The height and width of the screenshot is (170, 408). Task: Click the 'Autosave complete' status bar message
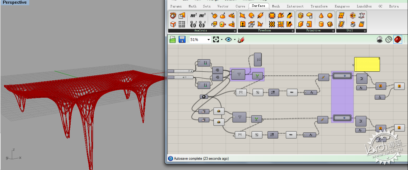pyautogui.click(x=201, y=159)
